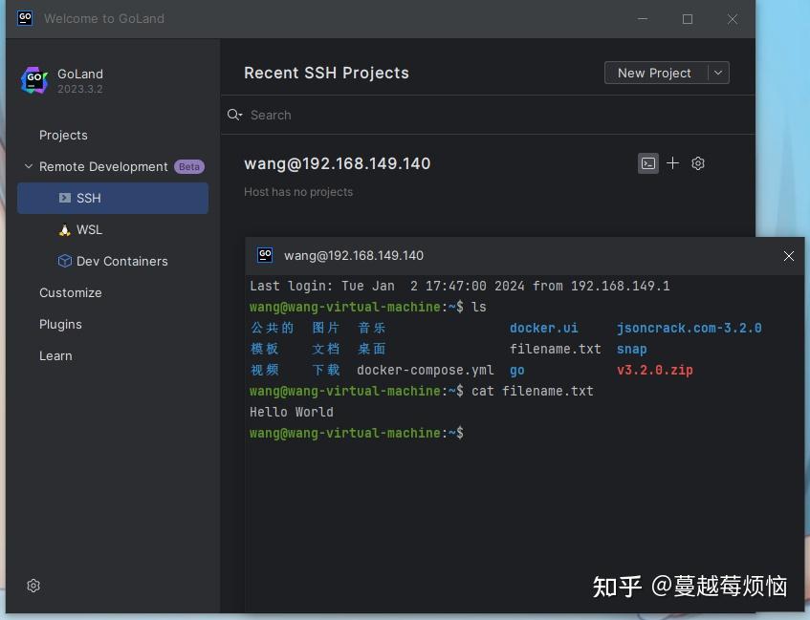Select the WSL penguin icon
Viewport: 810px width, 620px height.
point(66,229)
